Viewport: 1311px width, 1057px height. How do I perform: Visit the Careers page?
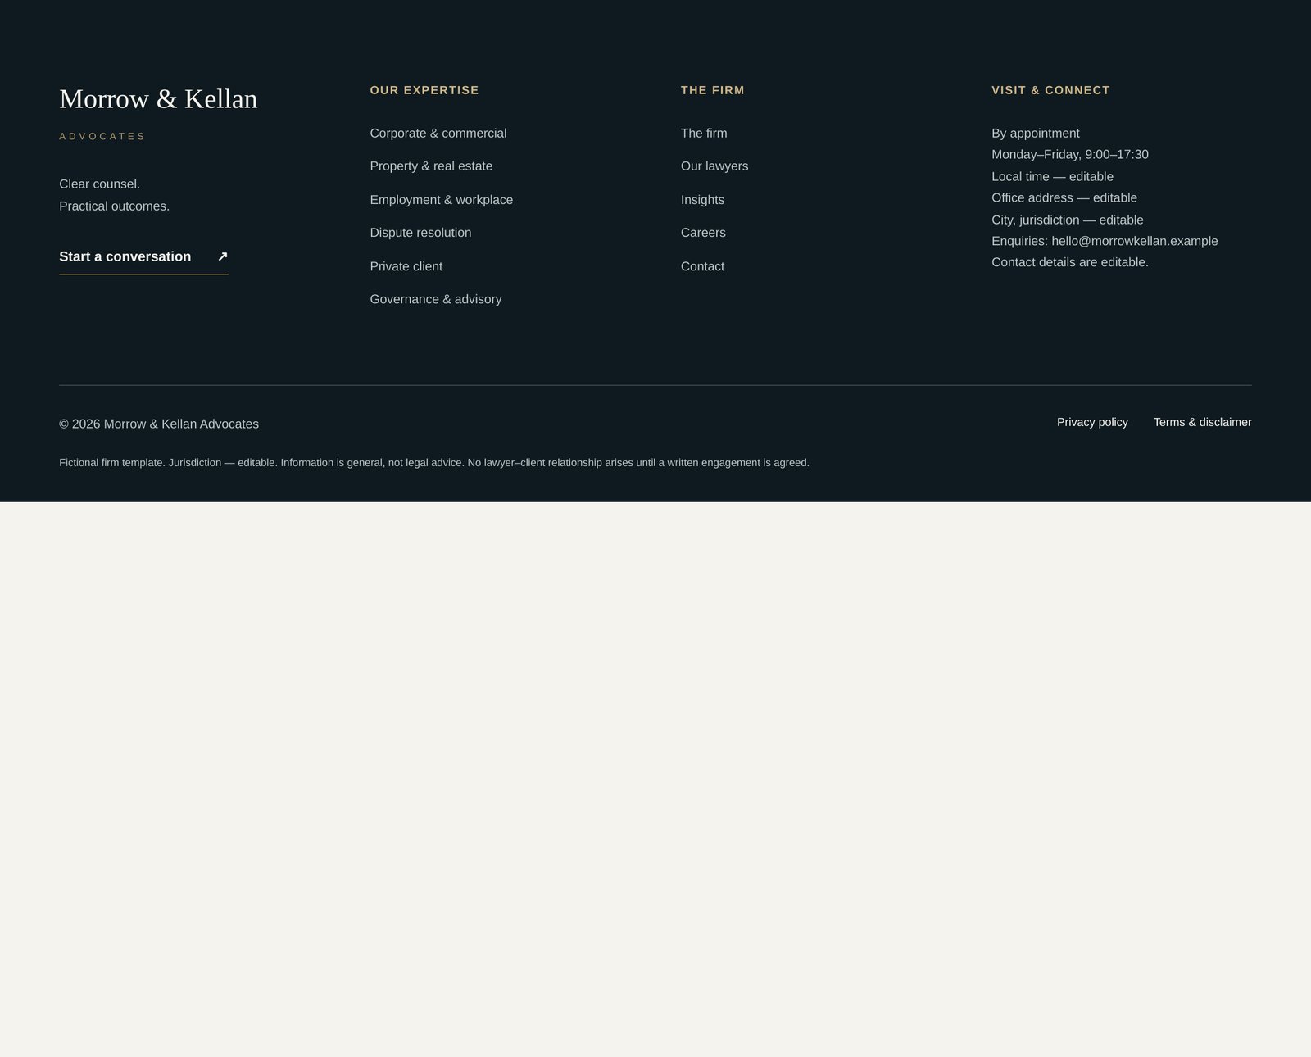[x=703, y=233]
